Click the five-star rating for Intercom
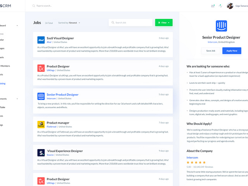This screenshot has height=186, width=248. [x=196, y=162]
